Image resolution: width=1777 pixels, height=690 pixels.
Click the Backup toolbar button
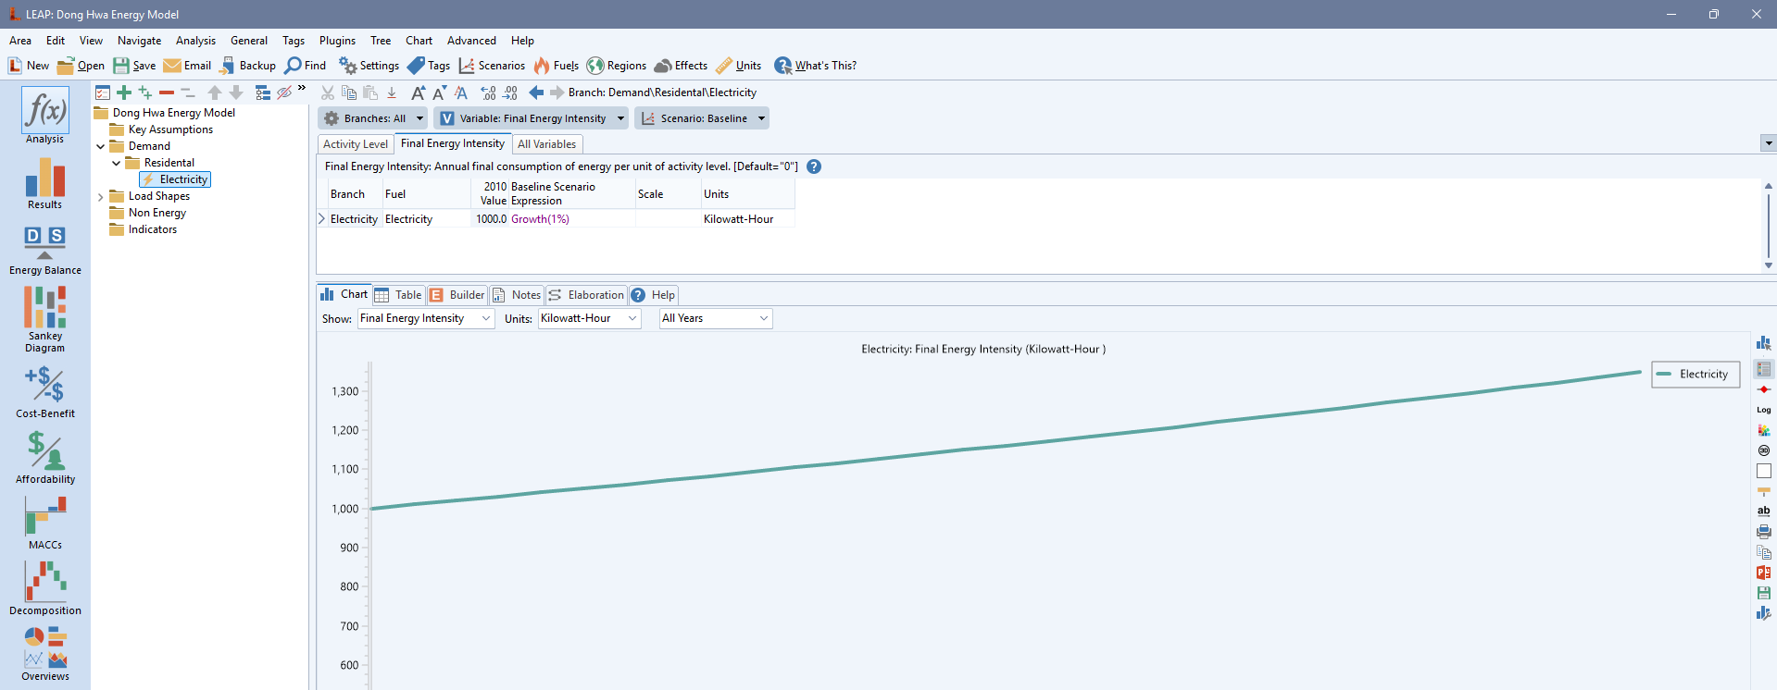(x=247, y=66)
